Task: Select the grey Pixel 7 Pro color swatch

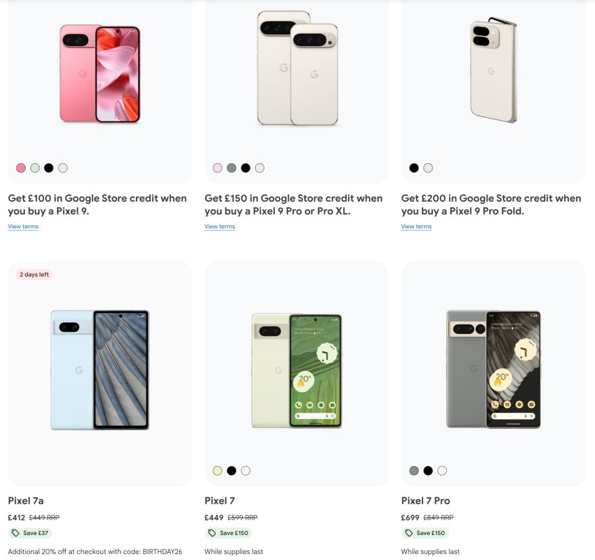Action: coord(414,471)
